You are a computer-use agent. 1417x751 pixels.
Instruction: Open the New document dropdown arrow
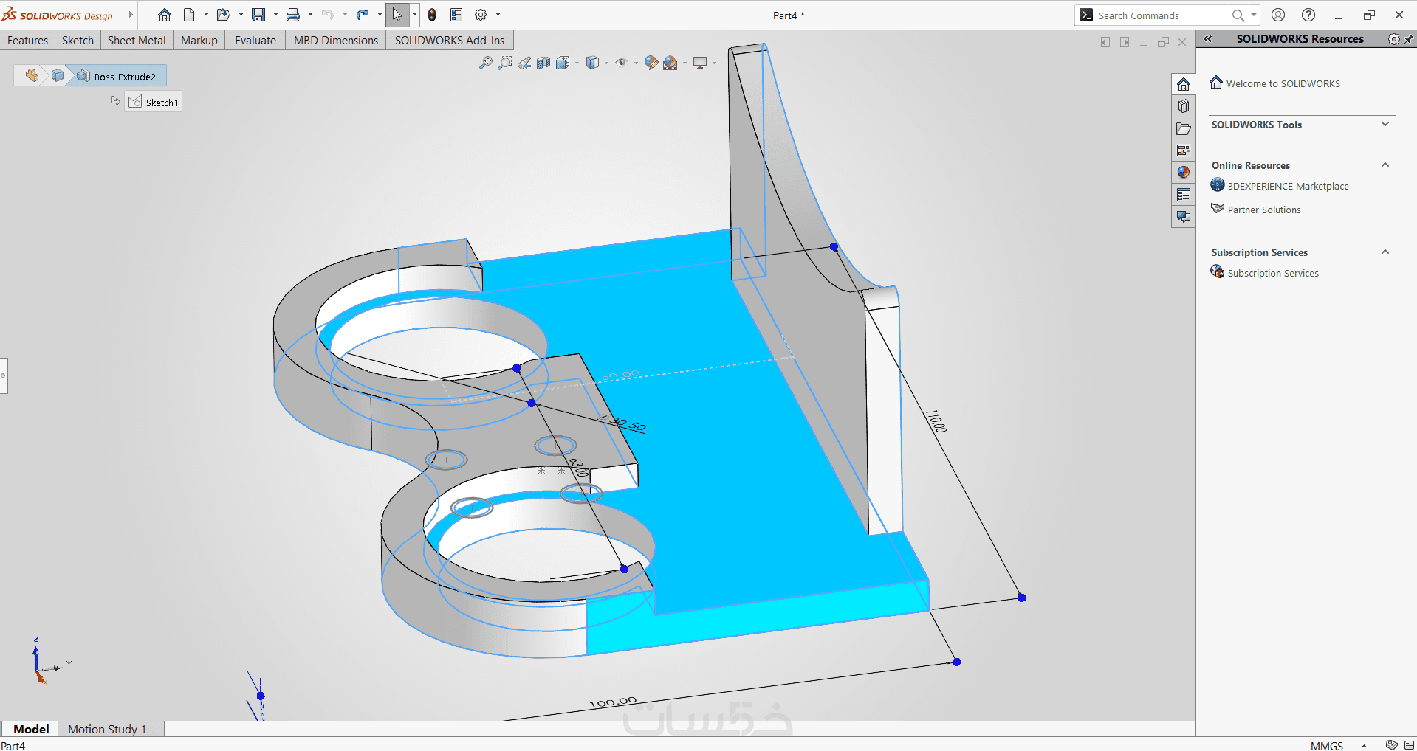coord(206,15)
